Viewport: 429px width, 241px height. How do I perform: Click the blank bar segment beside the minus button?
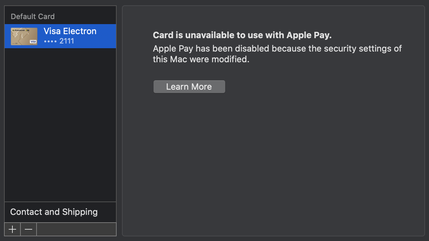tap(76, 229)
